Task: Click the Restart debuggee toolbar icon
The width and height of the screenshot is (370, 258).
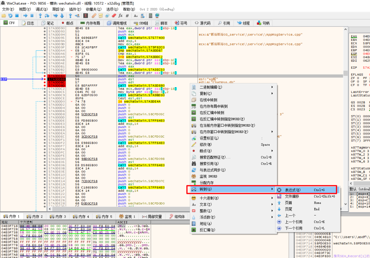Action: [10, 15]
